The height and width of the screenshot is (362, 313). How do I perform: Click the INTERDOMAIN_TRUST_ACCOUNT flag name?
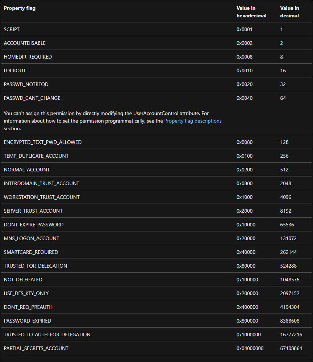click(41, 184)
